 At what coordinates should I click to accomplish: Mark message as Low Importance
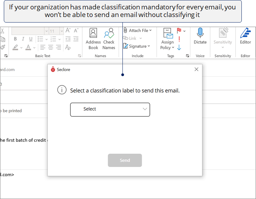tap(179, 47)
